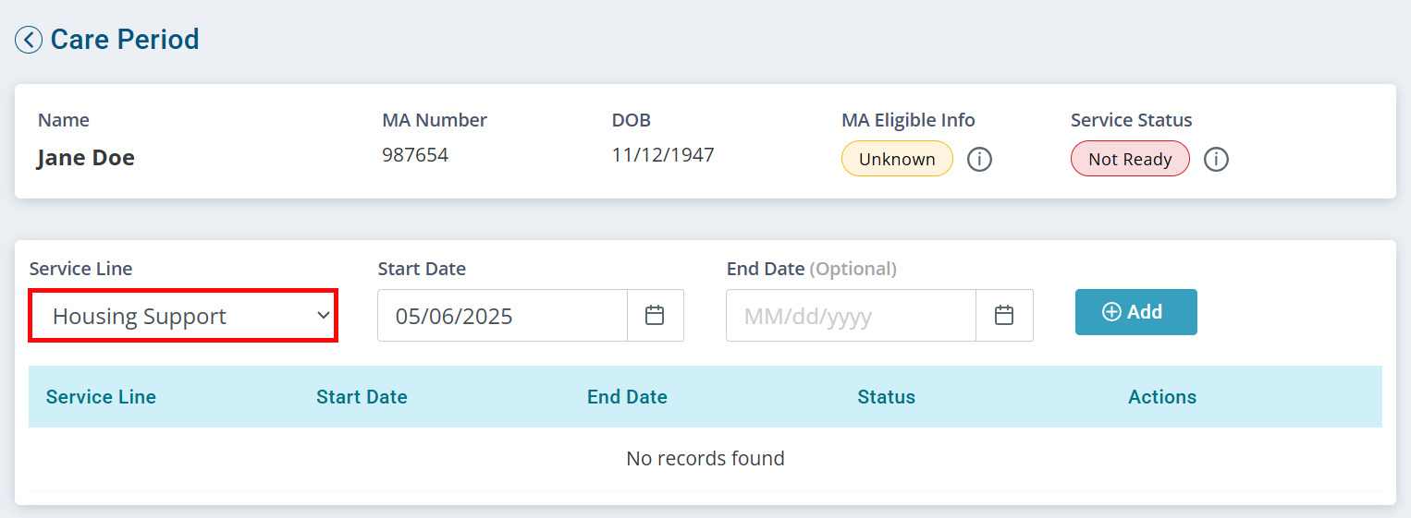Click the Service Line column header
Screen dimensions: 1411x518
click(101, 397)
